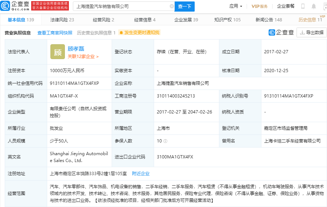Image resolution: width=327 pixels, height=207 pixels.
Task: Select registered capital 10000万元人民币
Action: click(67, 71)
